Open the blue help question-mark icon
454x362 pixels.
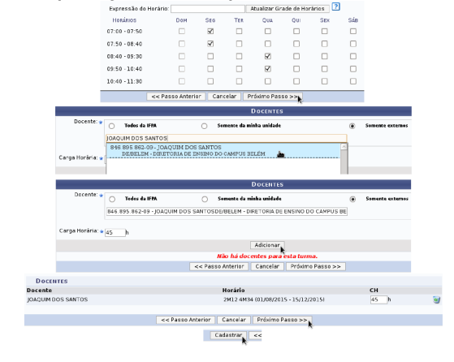coord(335,6)
